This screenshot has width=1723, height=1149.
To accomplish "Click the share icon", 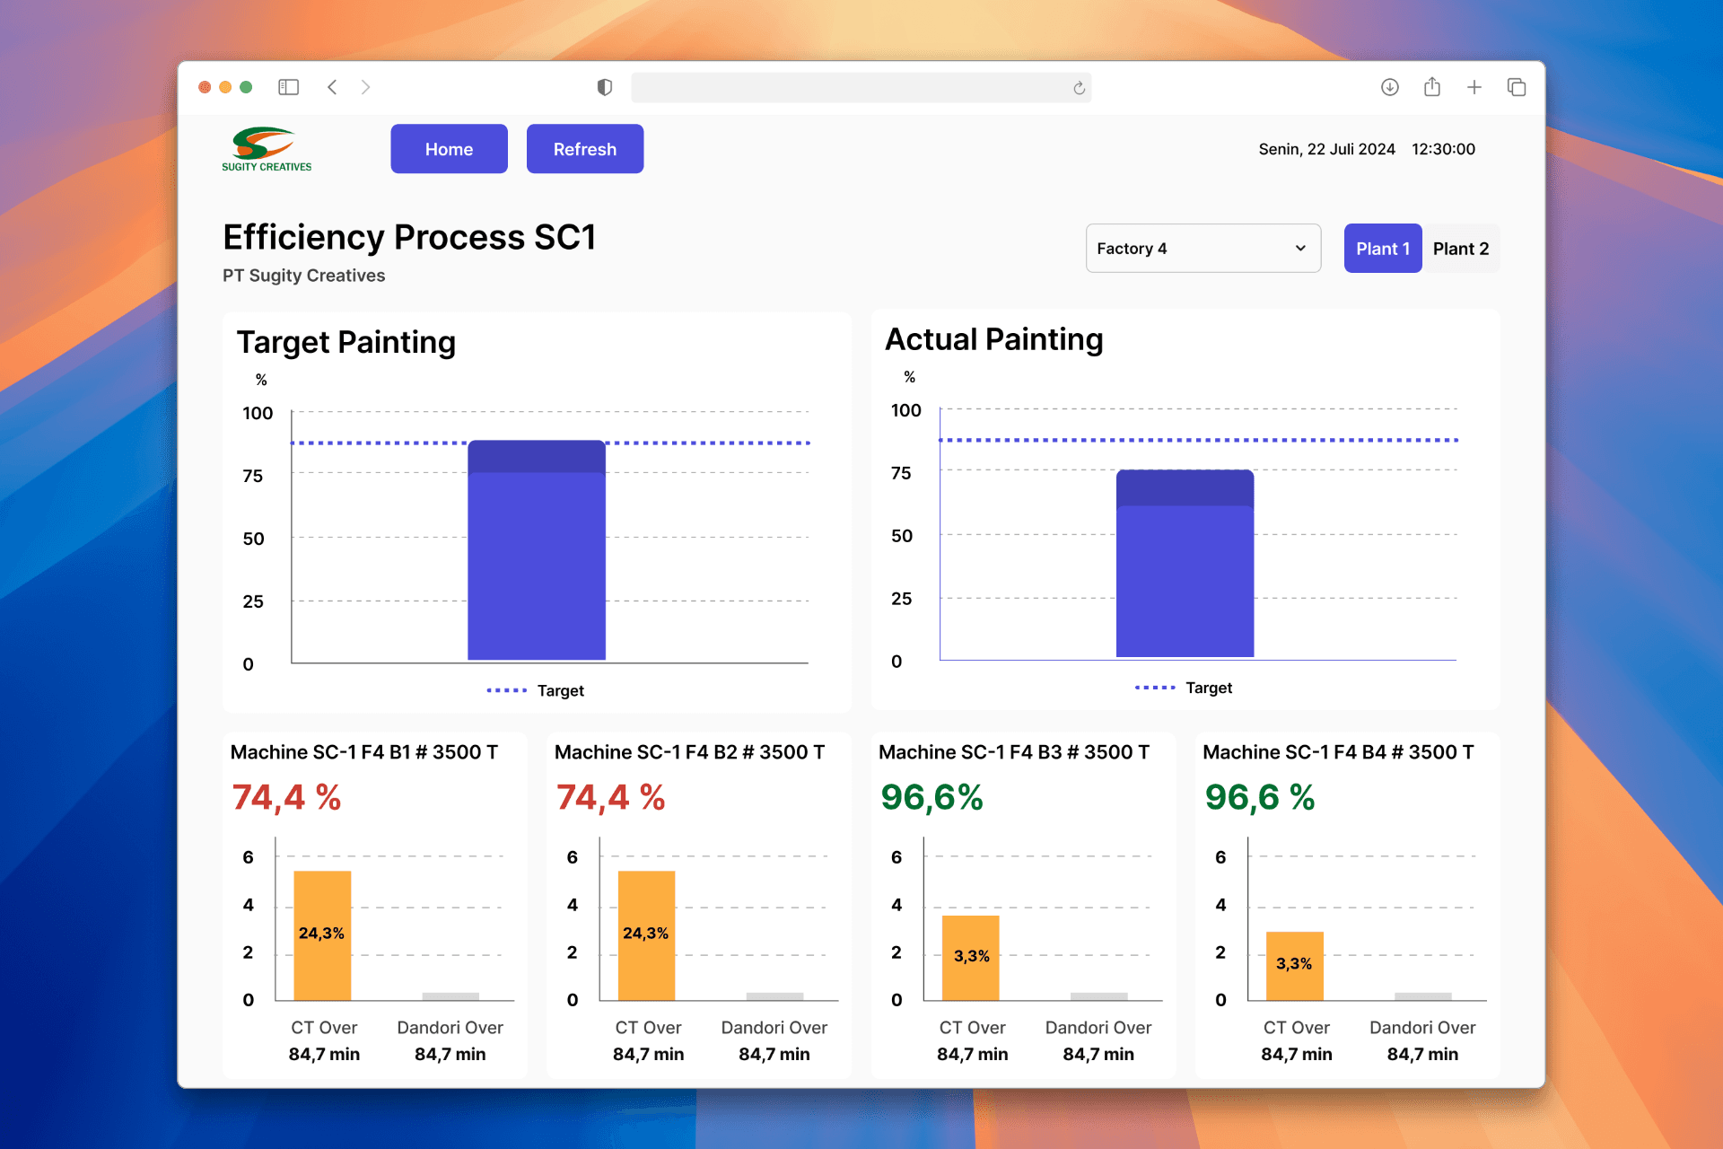I will (x=1432, y=87).
